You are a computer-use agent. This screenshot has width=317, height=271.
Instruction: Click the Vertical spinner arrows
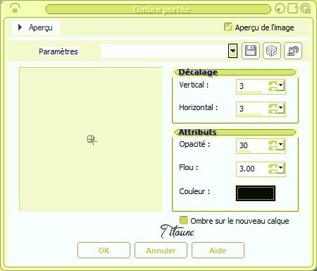(x=273, y=86)
